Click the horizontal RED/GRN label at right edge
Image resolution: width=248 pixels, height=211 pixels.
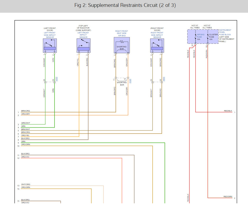click(x=228, y=197)
